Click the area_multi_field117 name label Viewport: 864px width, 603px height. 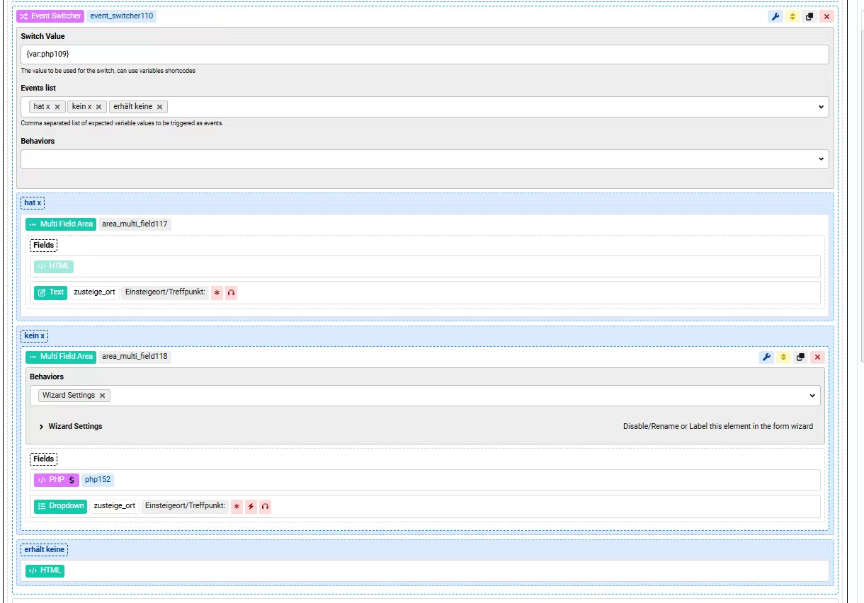click(x=135, y=224)
